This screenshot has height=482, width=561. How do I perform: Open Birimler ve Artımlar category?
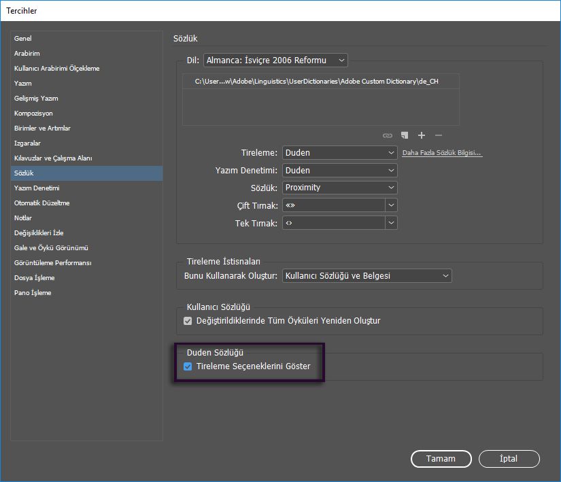(86, 128)
